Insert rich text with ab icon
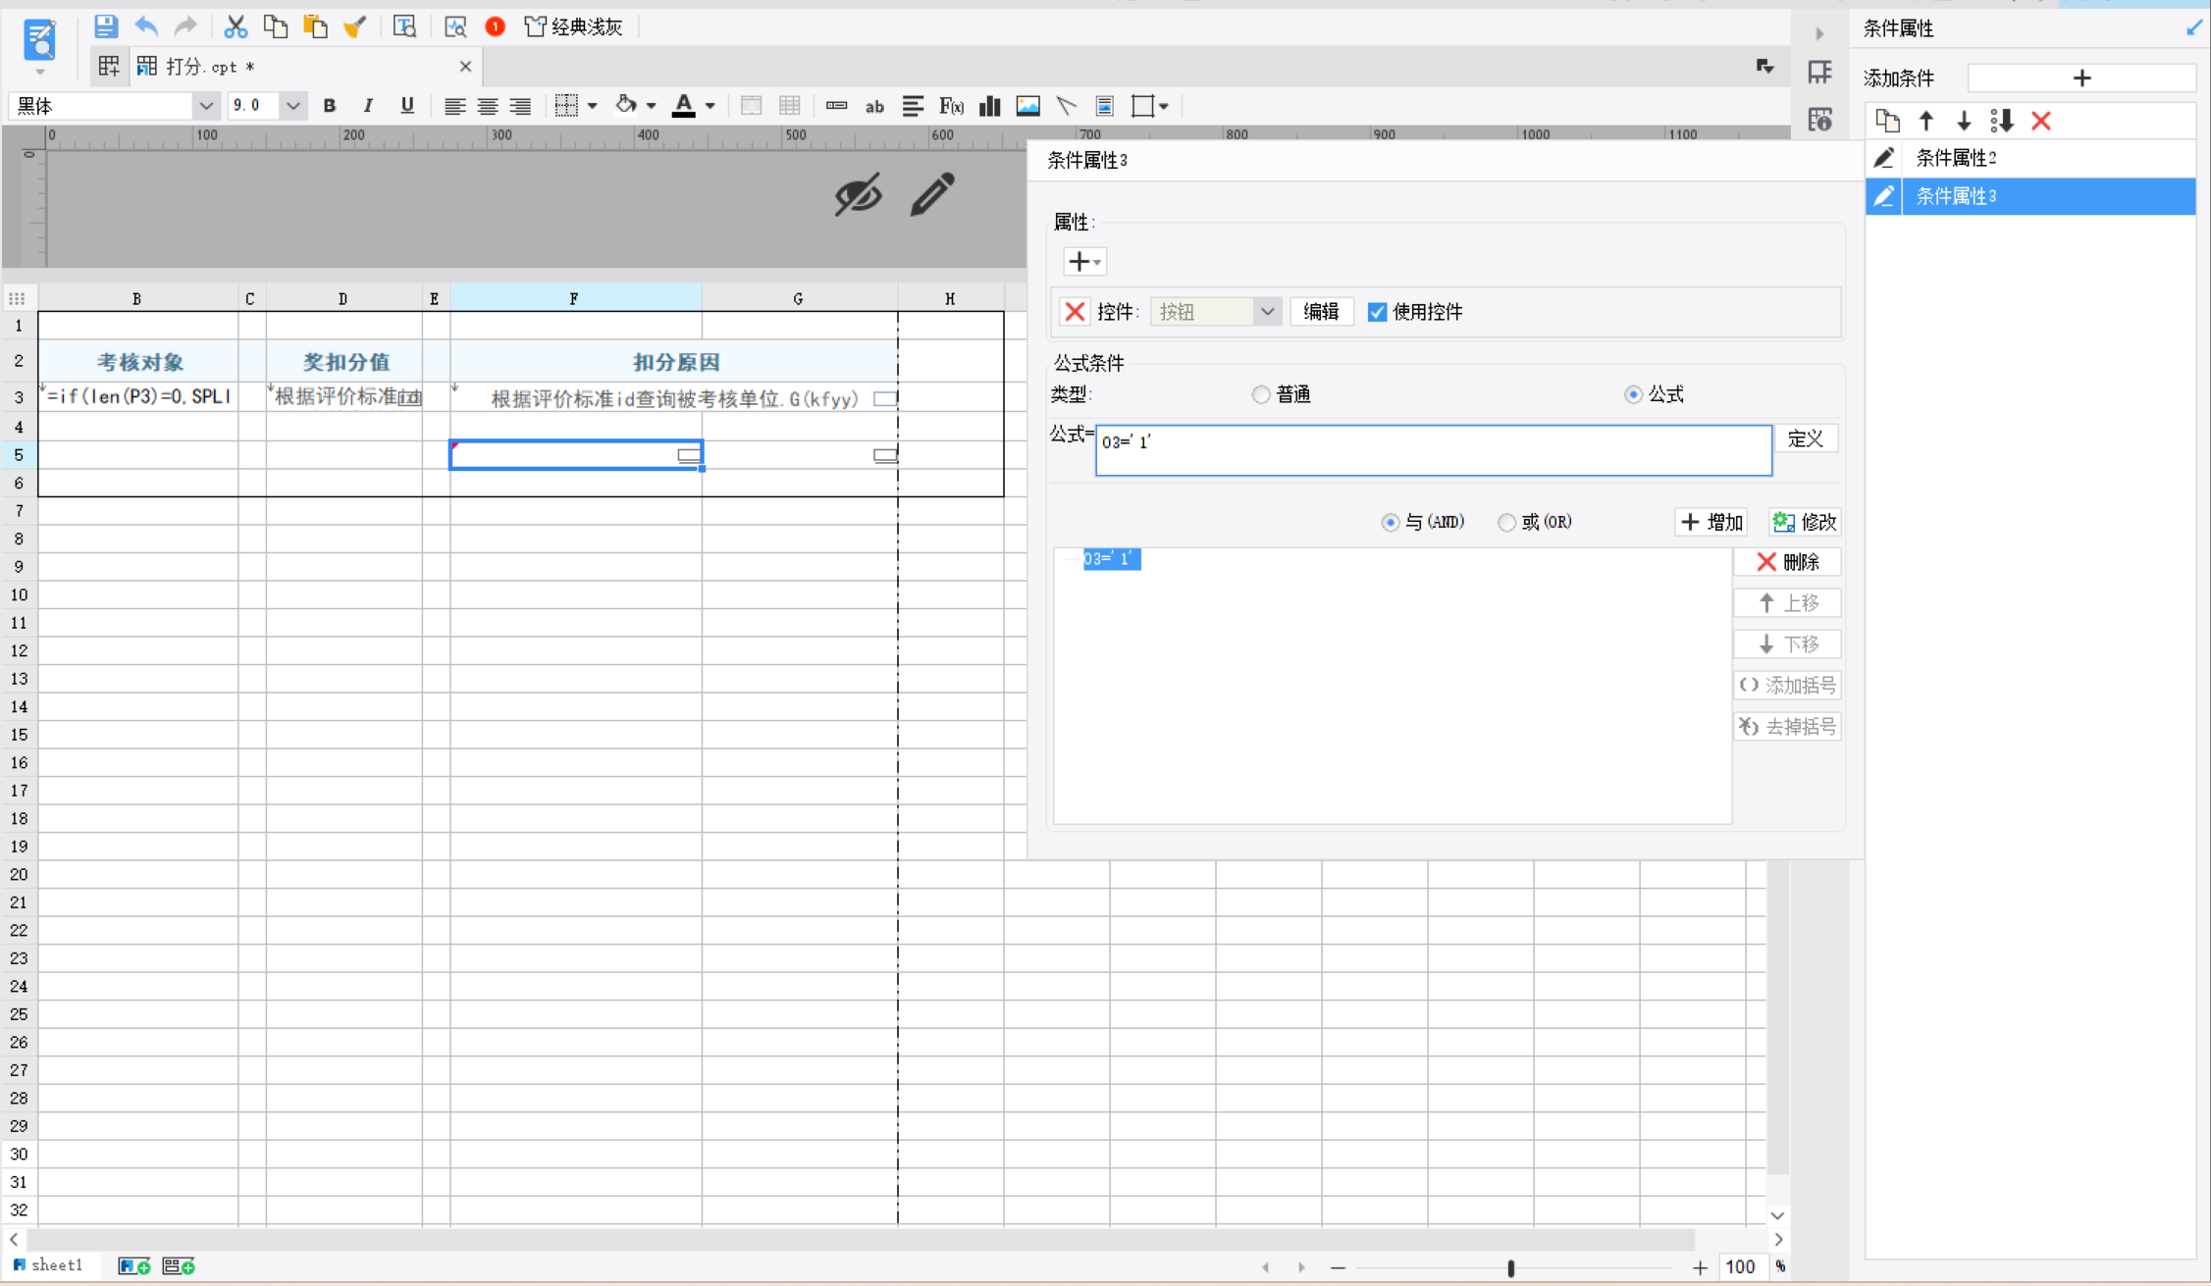This screenshot has height=1286, width=2211. pos(874,106)
